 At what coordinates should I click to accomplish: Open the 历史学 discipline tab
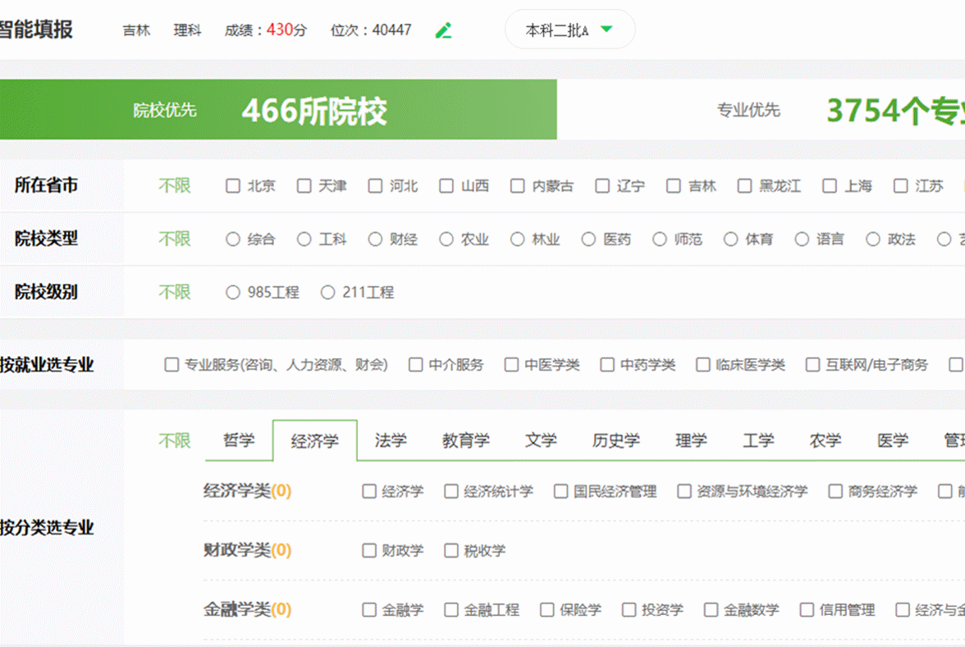click(616, 440)
